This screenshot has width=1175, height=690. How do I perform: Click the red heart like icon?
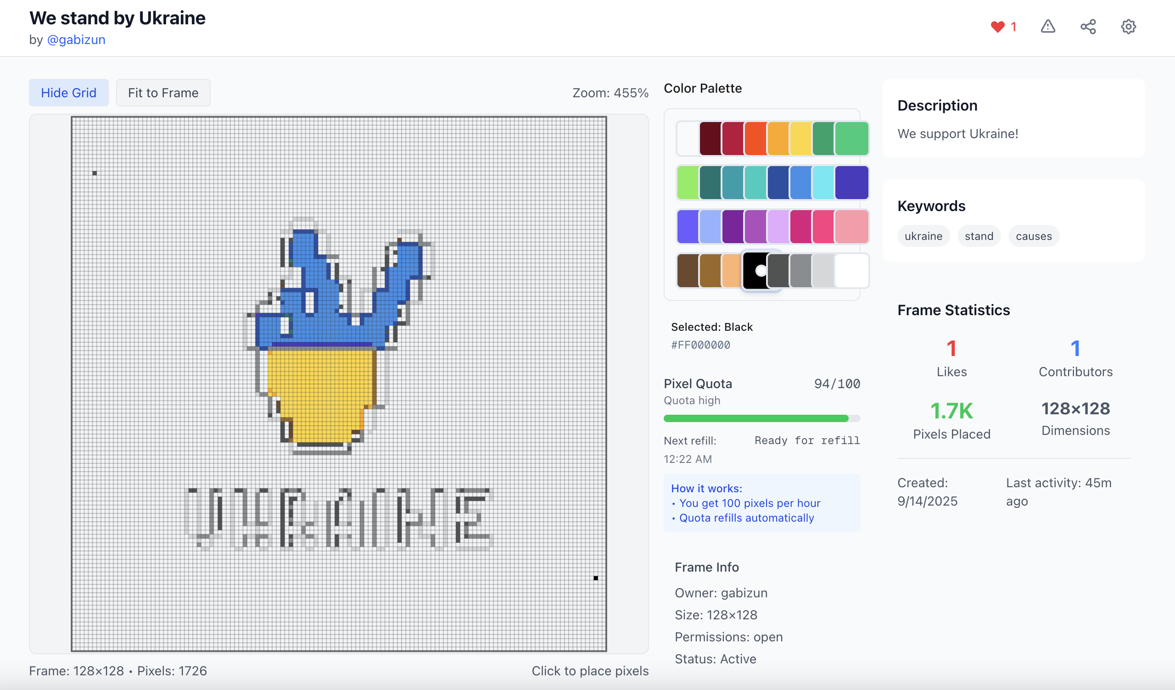click(x=997, y=27)
